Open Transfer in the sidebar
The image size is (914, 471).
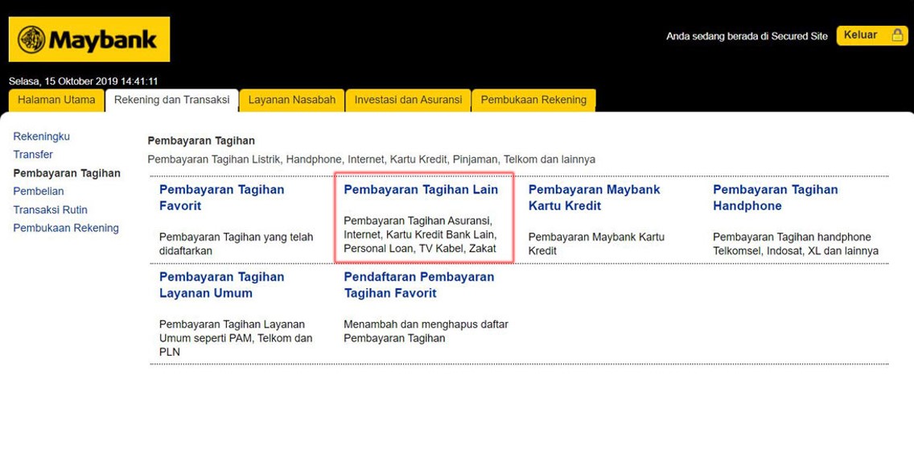(33, 155)
